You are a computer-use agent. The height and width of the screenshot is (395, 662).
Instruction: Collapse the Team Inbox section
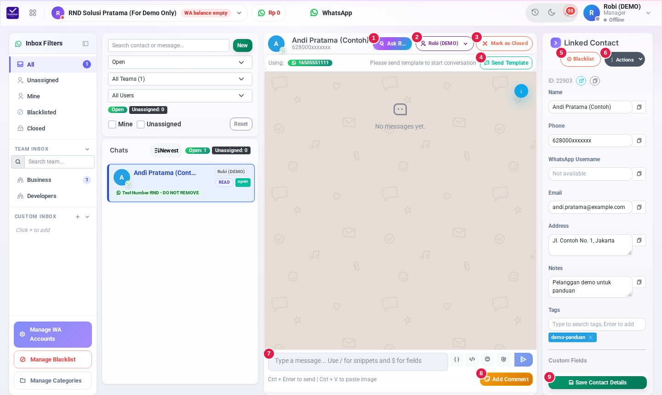tap(87, 149)
